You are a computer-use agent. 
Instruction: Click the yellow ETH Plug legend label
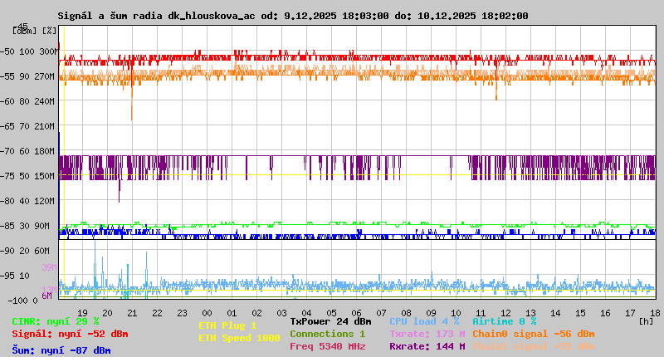pos(227,326)
